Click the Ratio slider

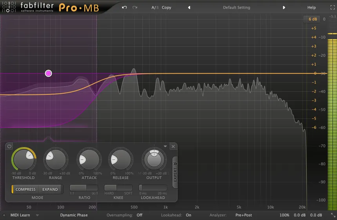click(84, 187)
